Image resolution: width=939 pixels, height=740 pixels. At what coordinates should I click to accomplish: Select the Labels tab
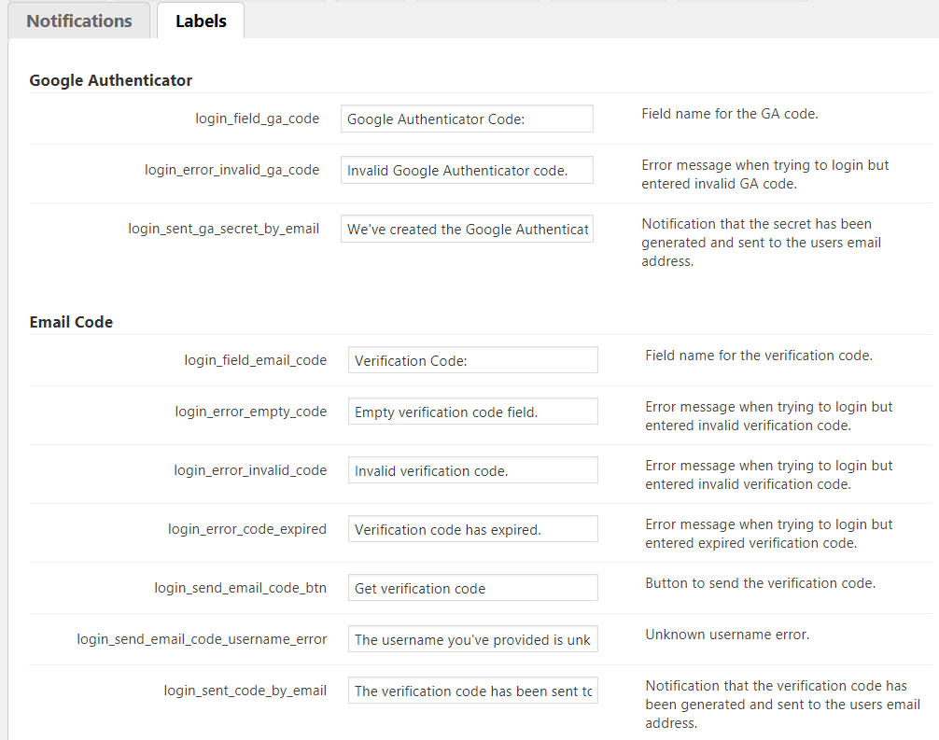pos(201,21)
